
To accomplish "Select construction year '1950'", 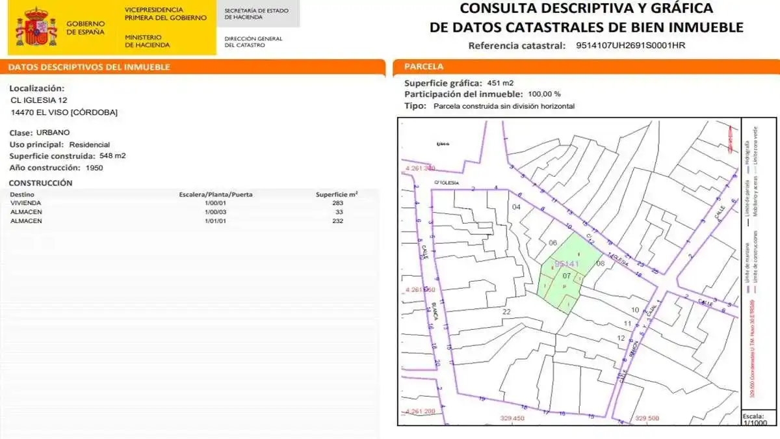I will click(x=94, y=168).
